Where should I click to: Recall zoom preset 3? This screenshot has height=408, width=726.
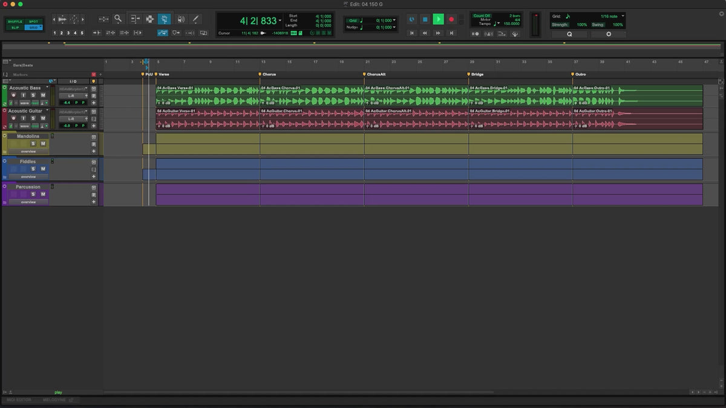tap(68, 33)
